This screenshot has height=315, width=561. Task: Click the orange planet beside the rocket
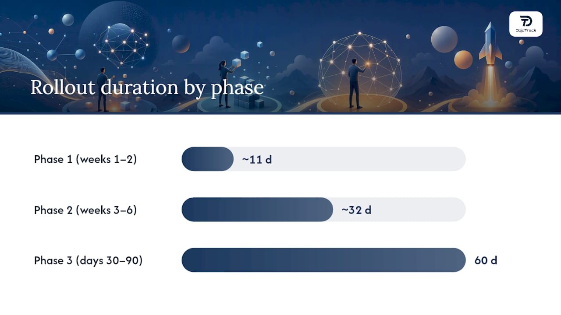(x=463, y=59)
